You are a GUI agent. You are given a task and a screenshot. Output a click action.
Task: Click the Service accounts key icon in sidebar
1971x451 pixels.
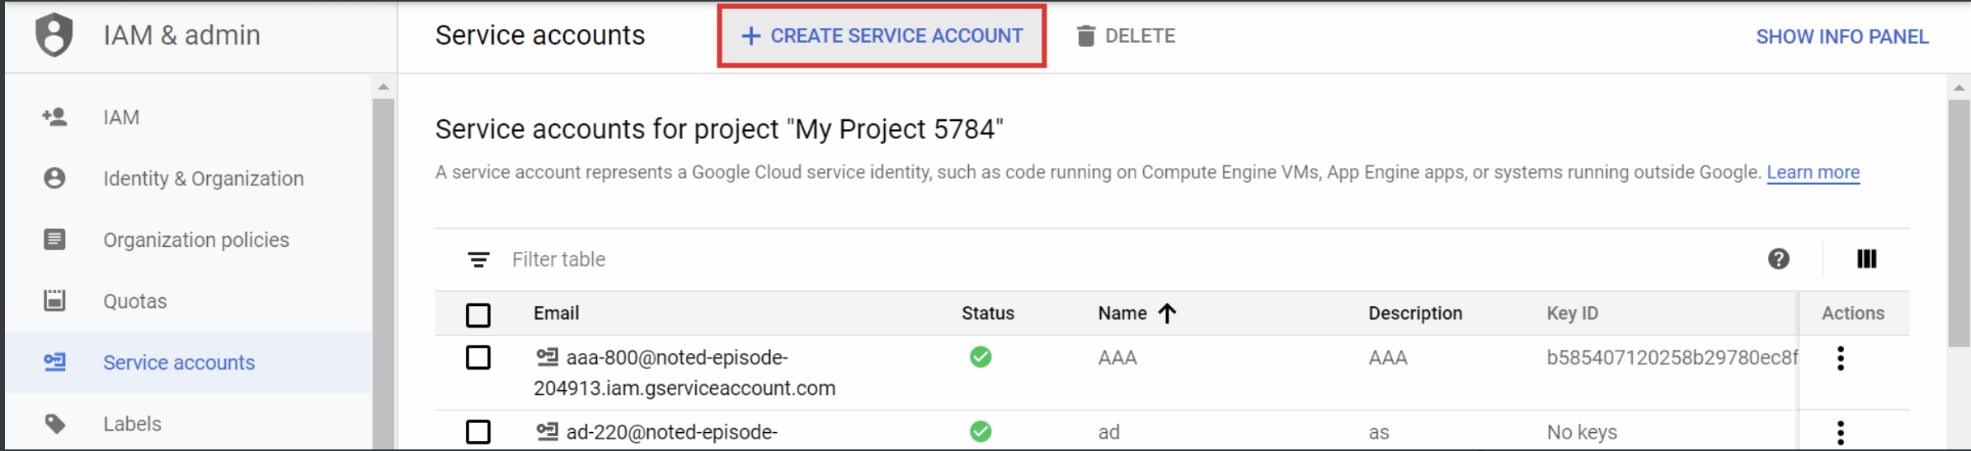[x=54, y=362]
